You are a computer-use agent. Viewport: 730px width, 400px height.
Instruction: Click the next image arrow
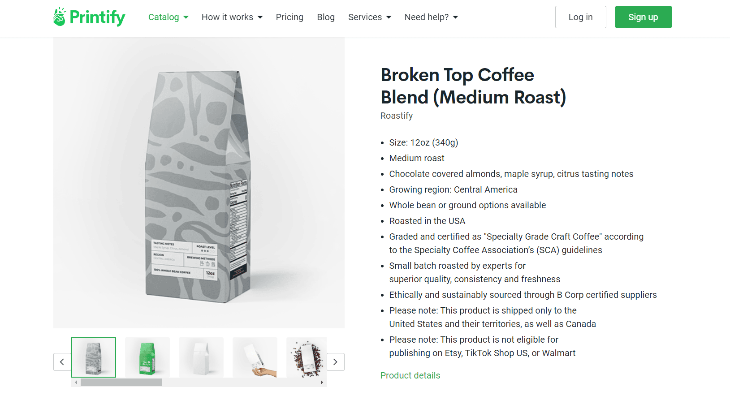pos(335,361)
